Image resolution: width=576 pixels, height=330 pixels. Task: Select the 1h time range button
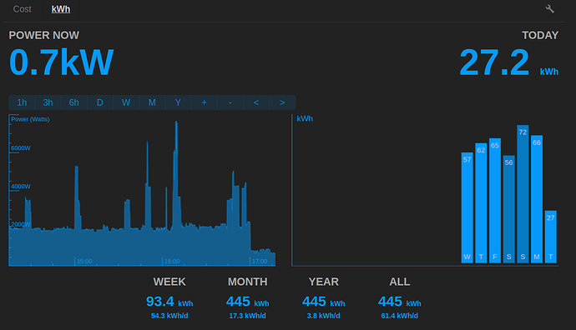coord(22,102)
